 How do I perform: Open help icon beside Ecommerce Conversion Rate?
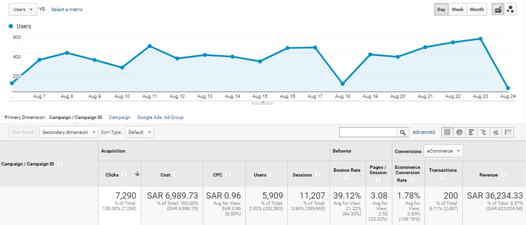412,180
